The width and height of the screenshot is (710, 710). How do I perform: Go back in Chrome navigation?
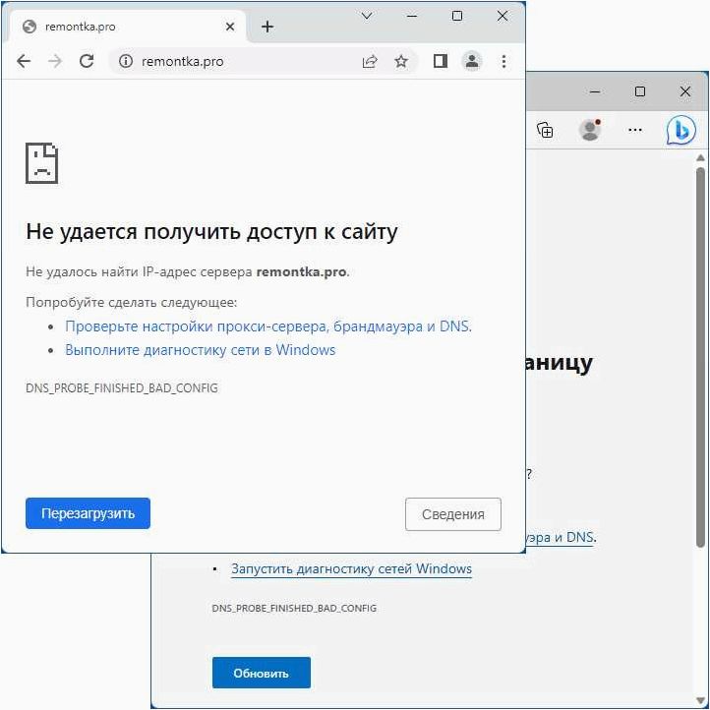pos(24,61)
